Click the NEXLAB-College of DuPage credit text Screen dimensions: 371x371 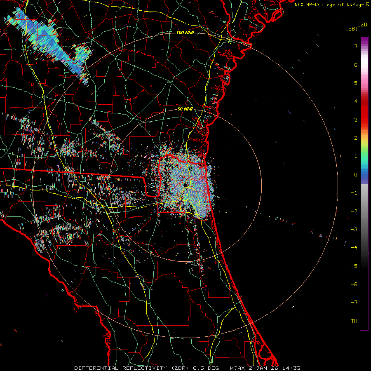pos(331,5)
